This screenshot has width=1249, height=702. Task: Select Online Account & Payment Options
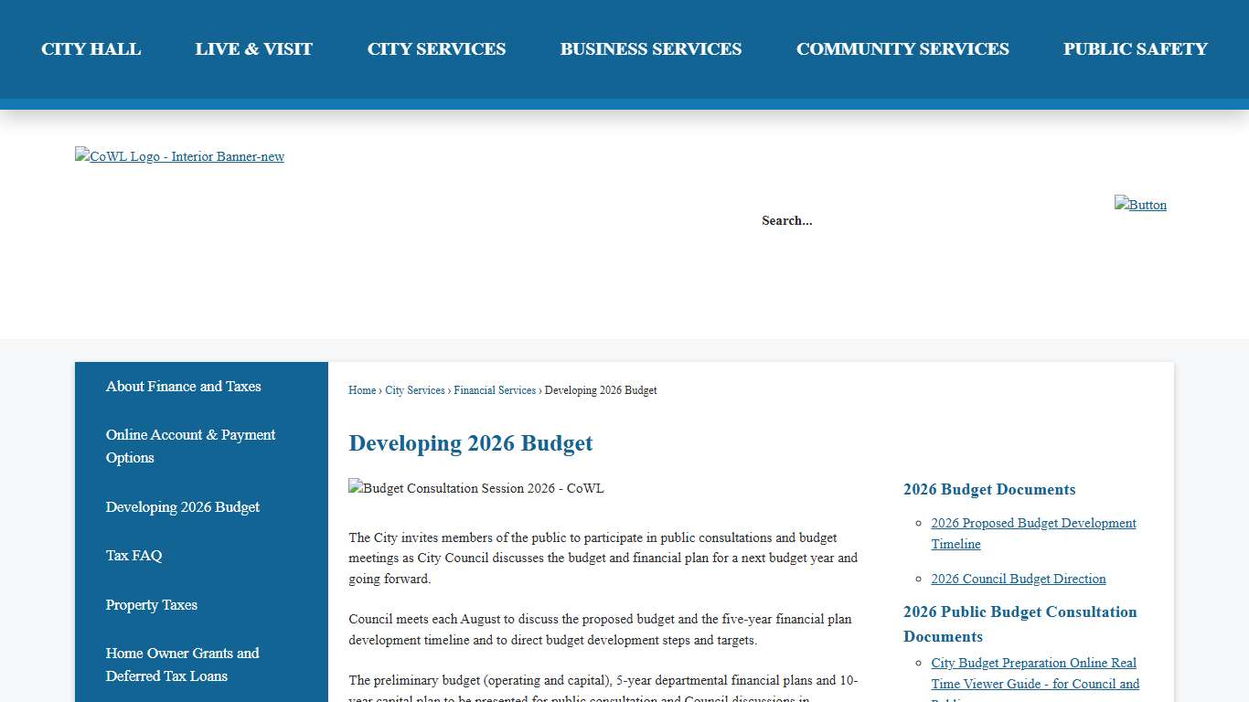tap(190, 446)
